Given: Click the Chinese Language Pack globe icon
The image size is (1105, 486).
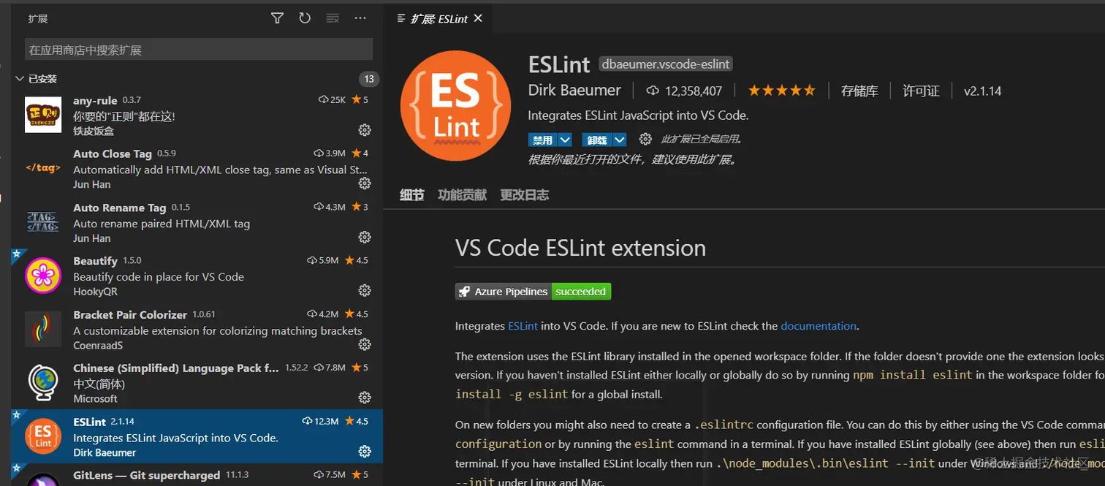Looking at the screenshot, I should pyautogui.click(x=43, y=382).
